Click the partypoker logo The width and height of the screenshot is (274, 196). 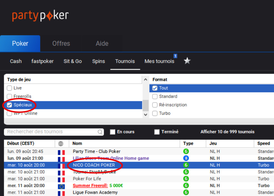click(40, 16)
